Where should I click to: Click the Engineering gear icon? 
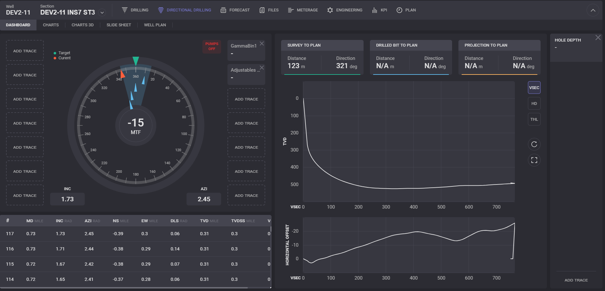(x=330, y=10)
